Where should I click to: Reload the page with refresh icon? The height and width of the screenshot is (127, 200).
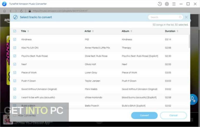[21, 11]
